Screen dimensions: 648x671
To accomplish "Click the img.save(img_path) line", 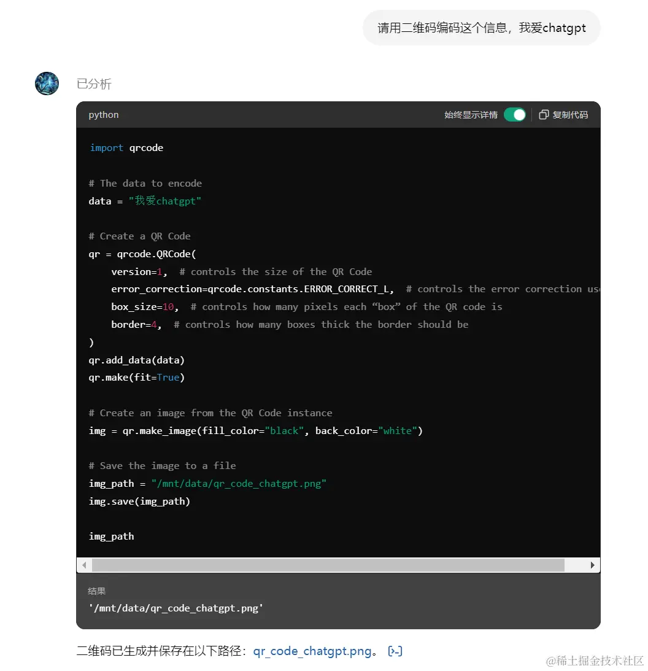I will 139,501.
